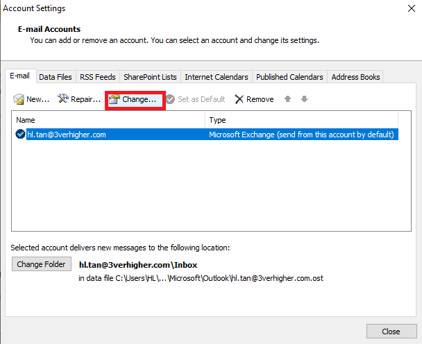This screenshot has width=422, height=344.
Task: Select account name hl.tan@3verhigher.com in the list
Action: click(x=67, y=135)
